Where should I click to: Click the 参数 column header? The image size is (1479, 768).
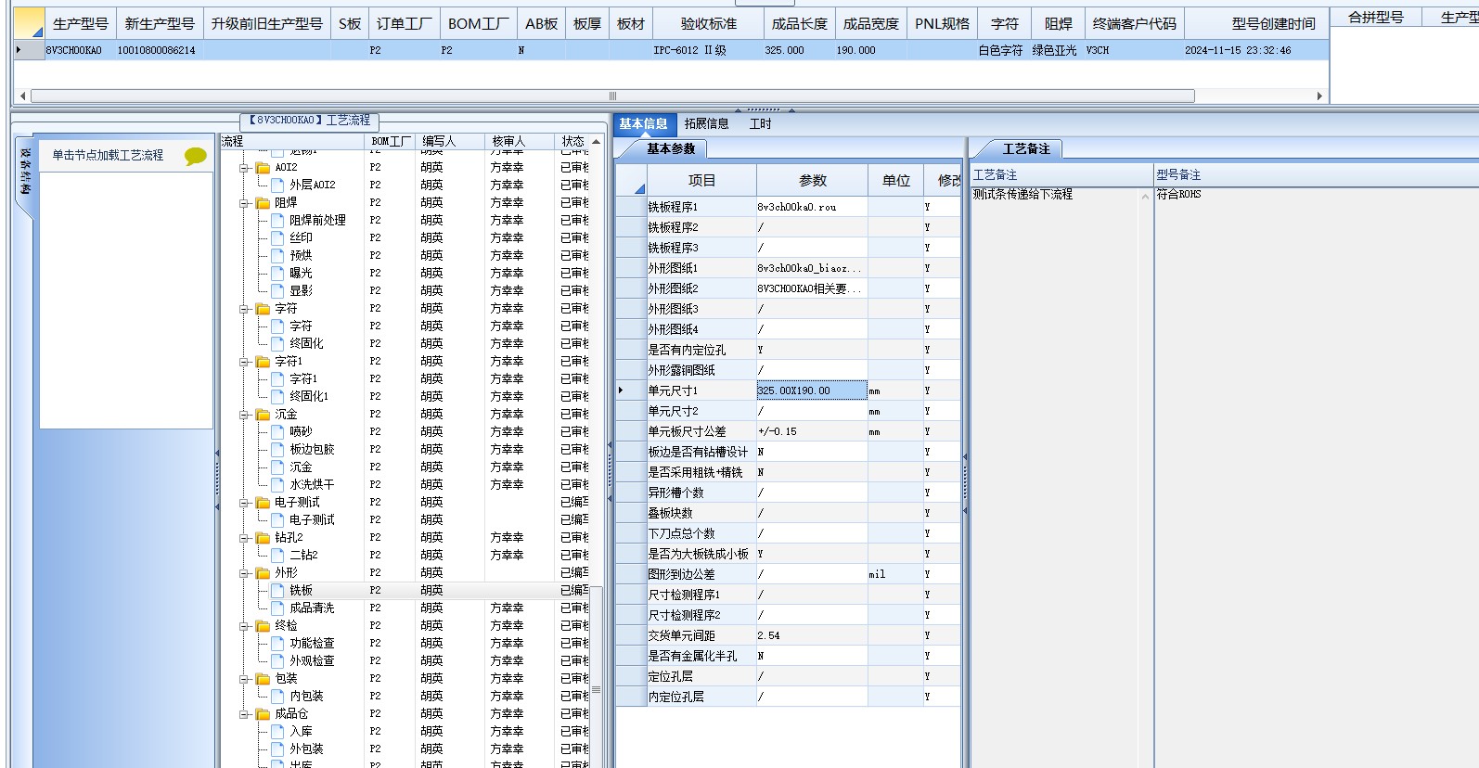click(812, 180)
